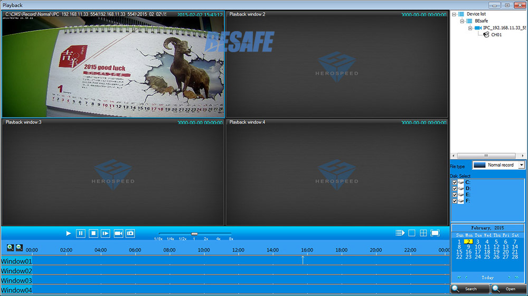Pause the playback
The image size is (528, 296).
[x=81, y=233]
